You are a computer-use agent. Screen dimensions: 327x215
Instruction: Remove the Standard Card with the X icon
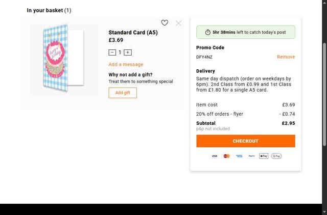click(178, 23)
